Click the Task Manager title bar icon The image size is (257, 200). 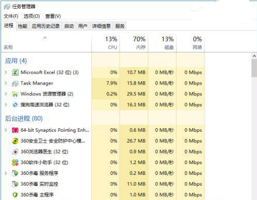point(7,7)
